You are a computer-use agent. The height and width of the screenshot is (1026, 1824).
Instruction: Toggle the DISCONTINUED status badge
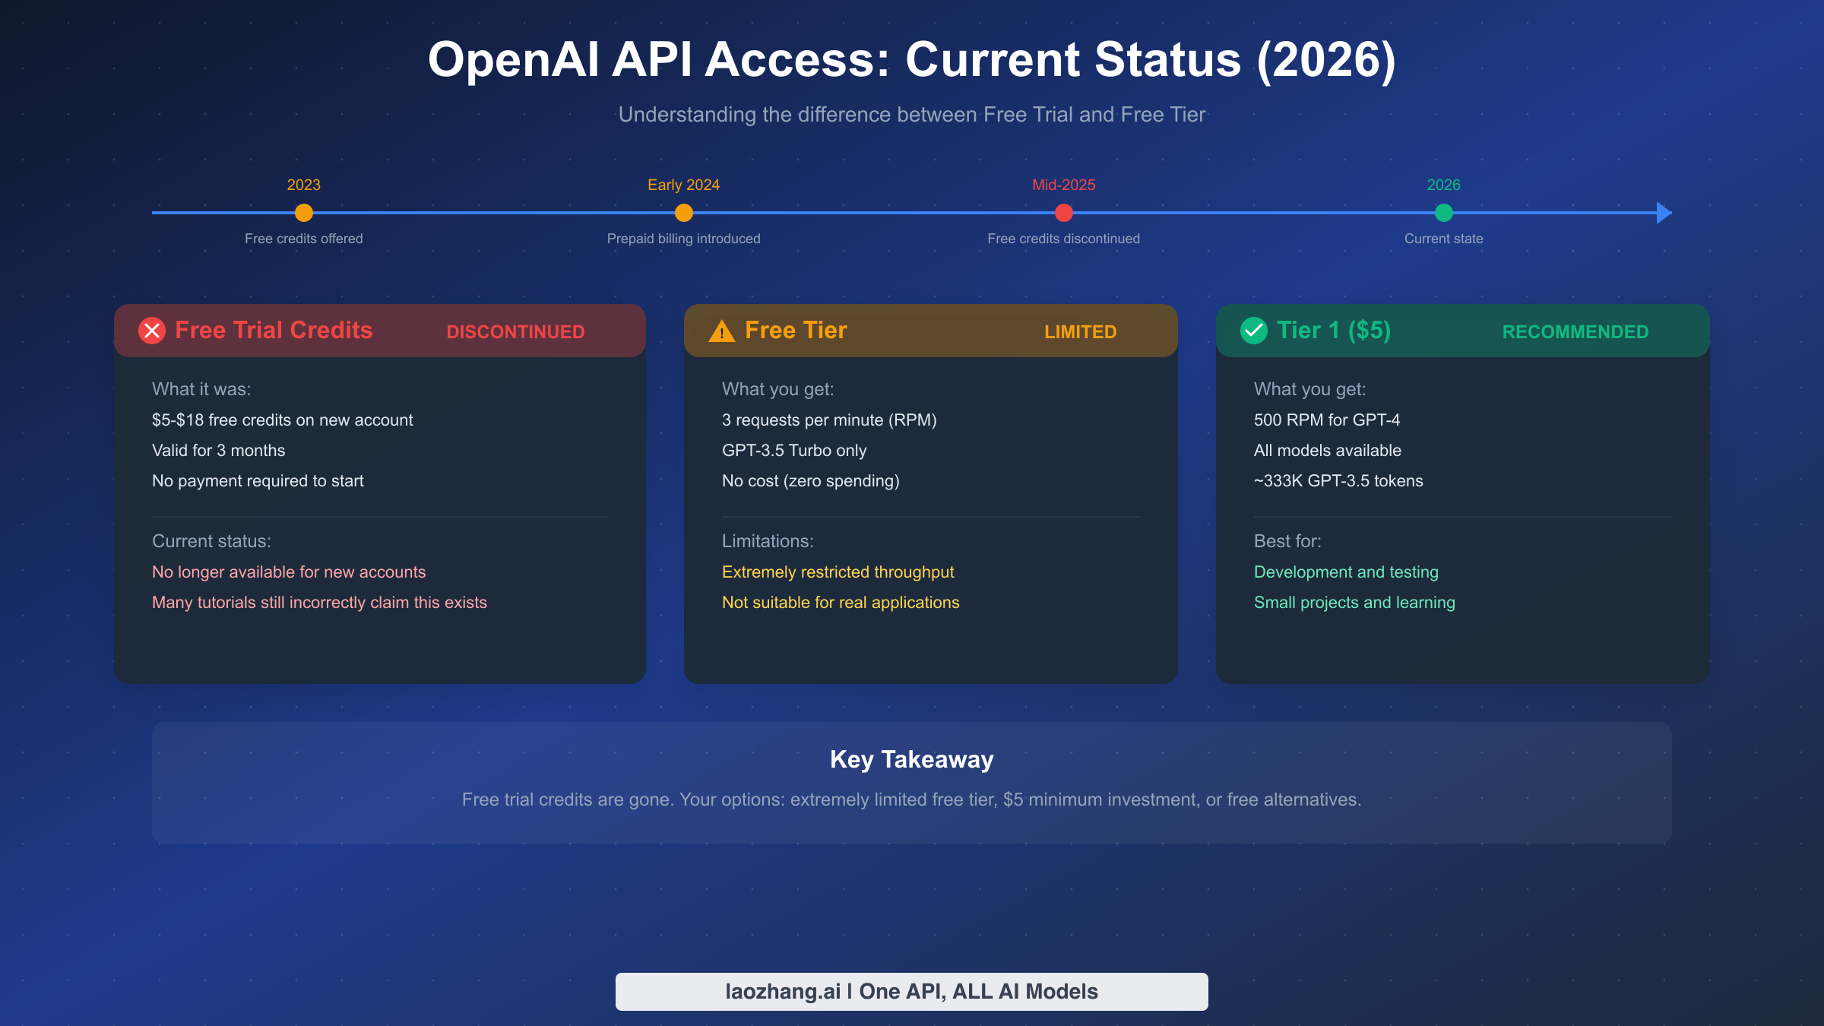coord(515,331)
